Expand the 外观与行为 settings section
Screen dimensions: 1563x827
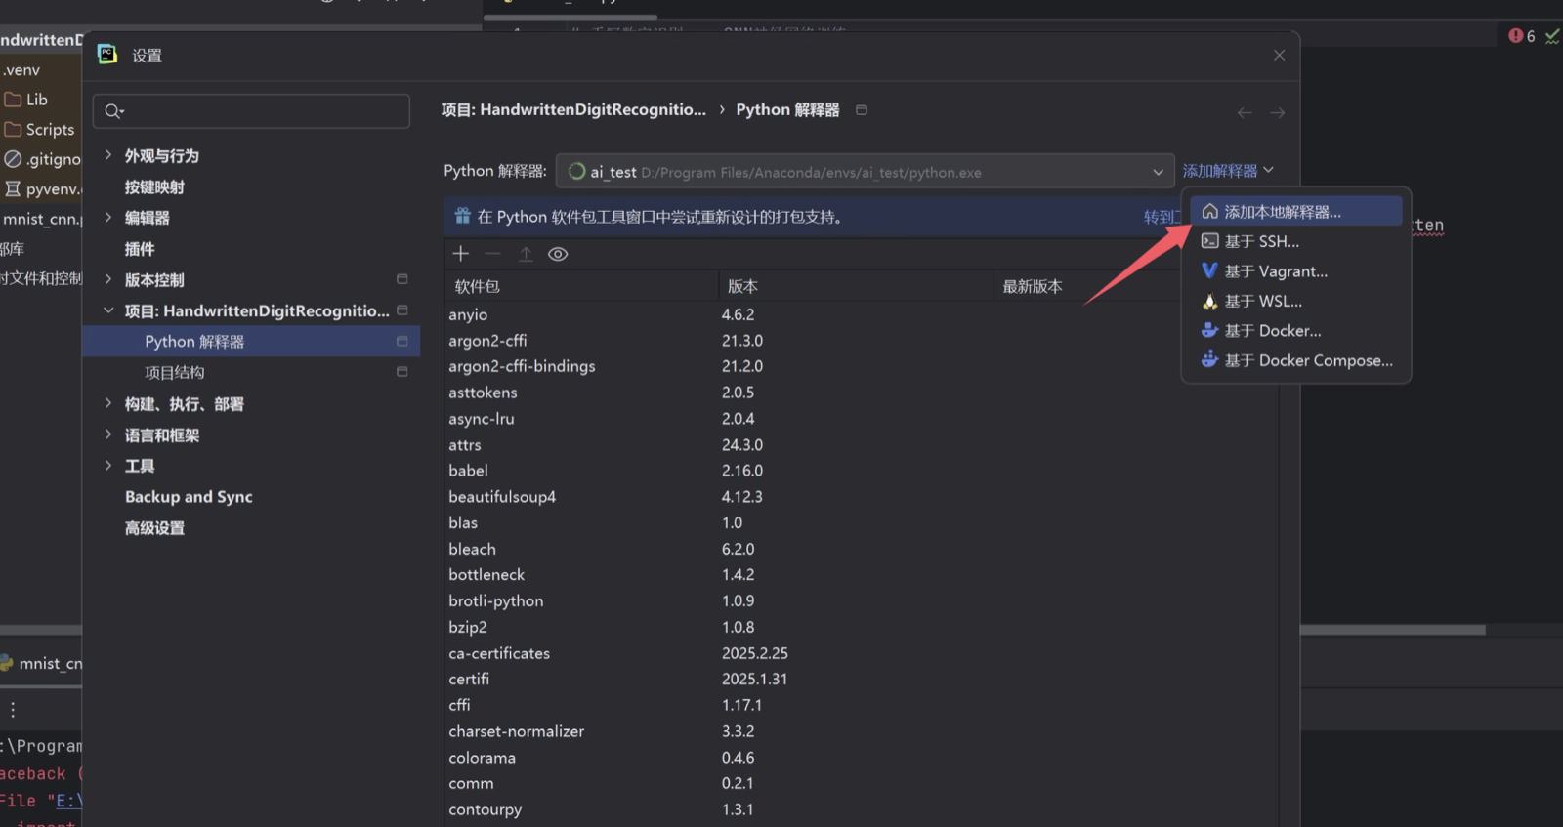[x=108, y=155]
